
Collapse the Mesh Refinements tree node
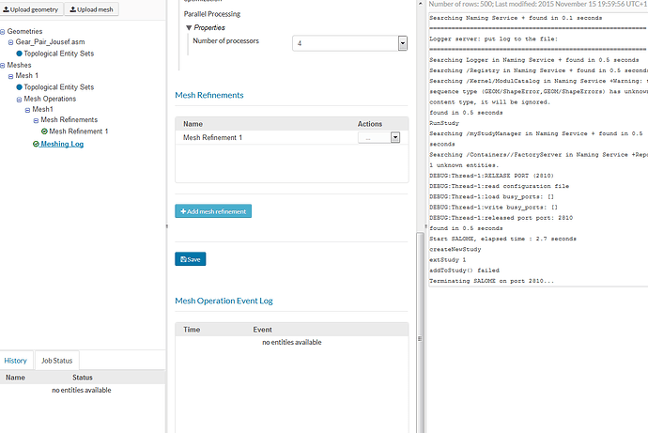(35, 120)
